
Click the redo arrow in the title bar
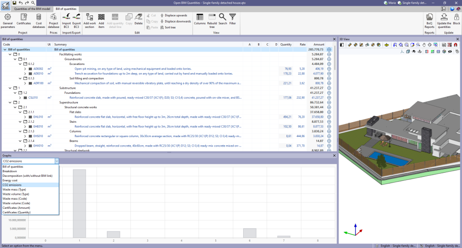(27, 3)
